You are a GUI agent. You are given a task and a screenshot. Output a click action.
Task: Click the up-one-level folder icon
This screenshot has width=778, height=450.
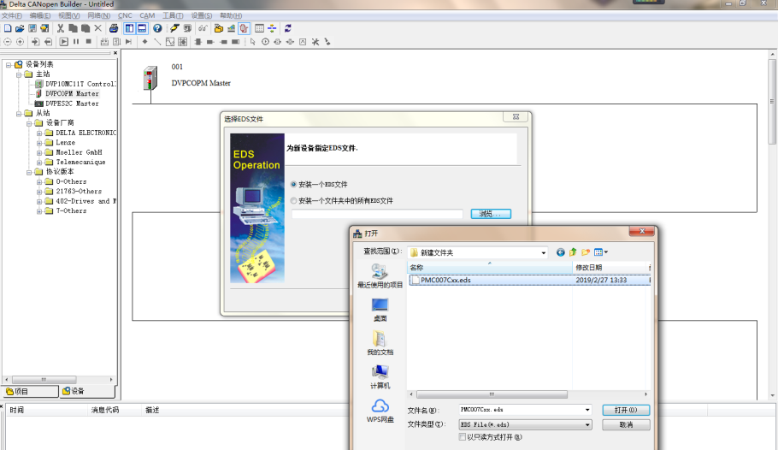(x=573, y=252)
